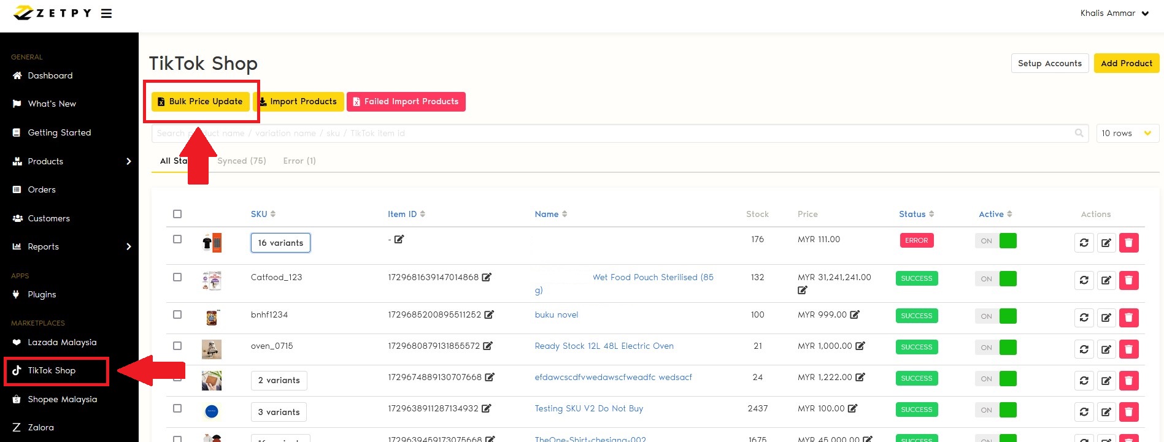Expand the 2 variants list

click(x=279, y=380)
